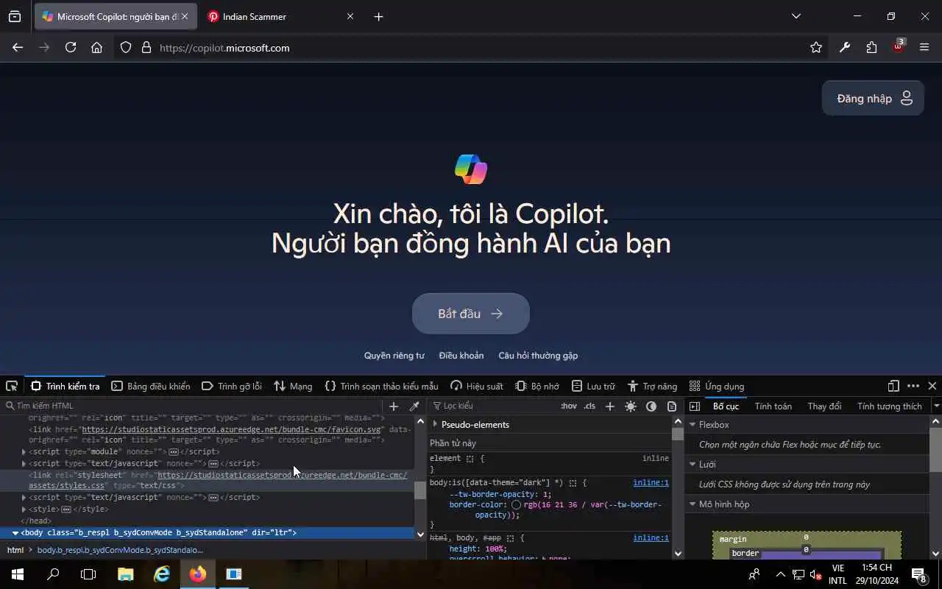The width and height of the screenshot is (942, 589).
Task: Expand the style node in head
Action: click(x=24, y=509)
